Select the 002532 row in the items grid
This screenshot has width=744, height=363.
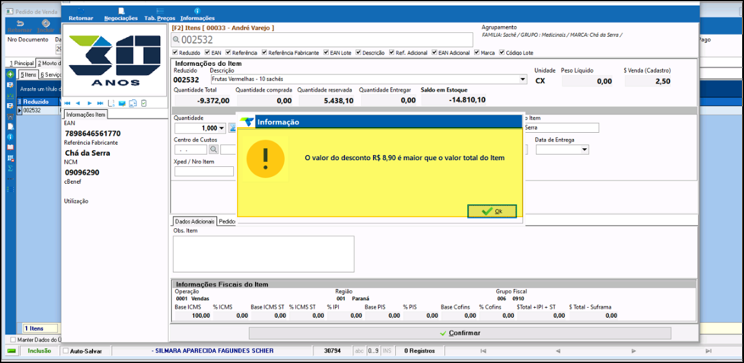(x=39, y=110)
